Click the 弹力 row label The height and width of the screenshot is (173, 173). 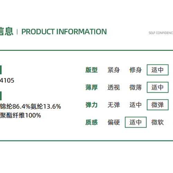pos(91,105)
